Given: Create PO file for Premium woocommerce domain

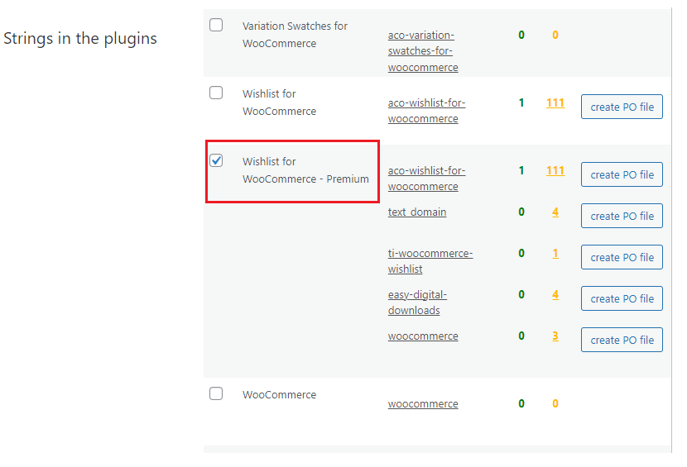Looking at the screenshot, I should click(622, 340).
